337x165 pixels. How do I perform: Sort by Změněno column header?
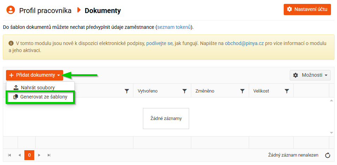[x=205, y=91]
